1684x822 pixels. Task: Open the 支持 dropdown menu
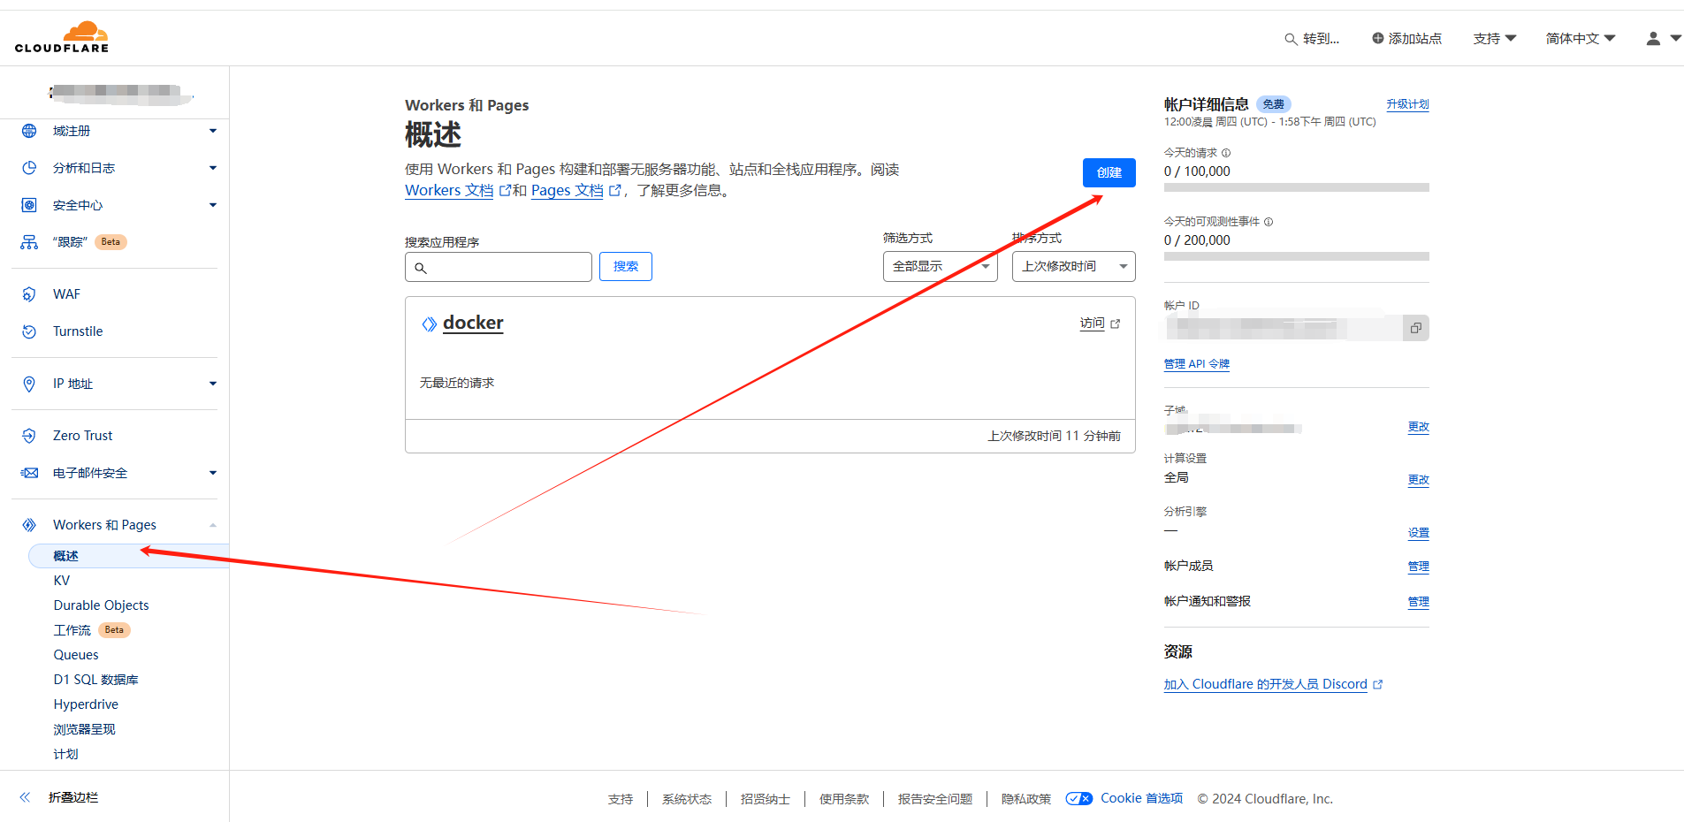[x=1495, y=39]
